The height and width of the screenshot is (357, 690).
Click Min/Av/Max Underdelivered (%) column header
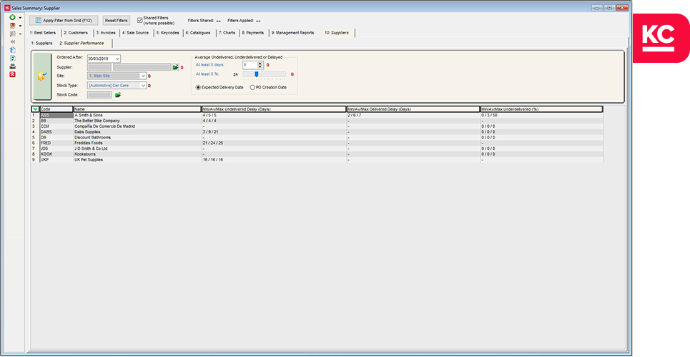point(542,109)
